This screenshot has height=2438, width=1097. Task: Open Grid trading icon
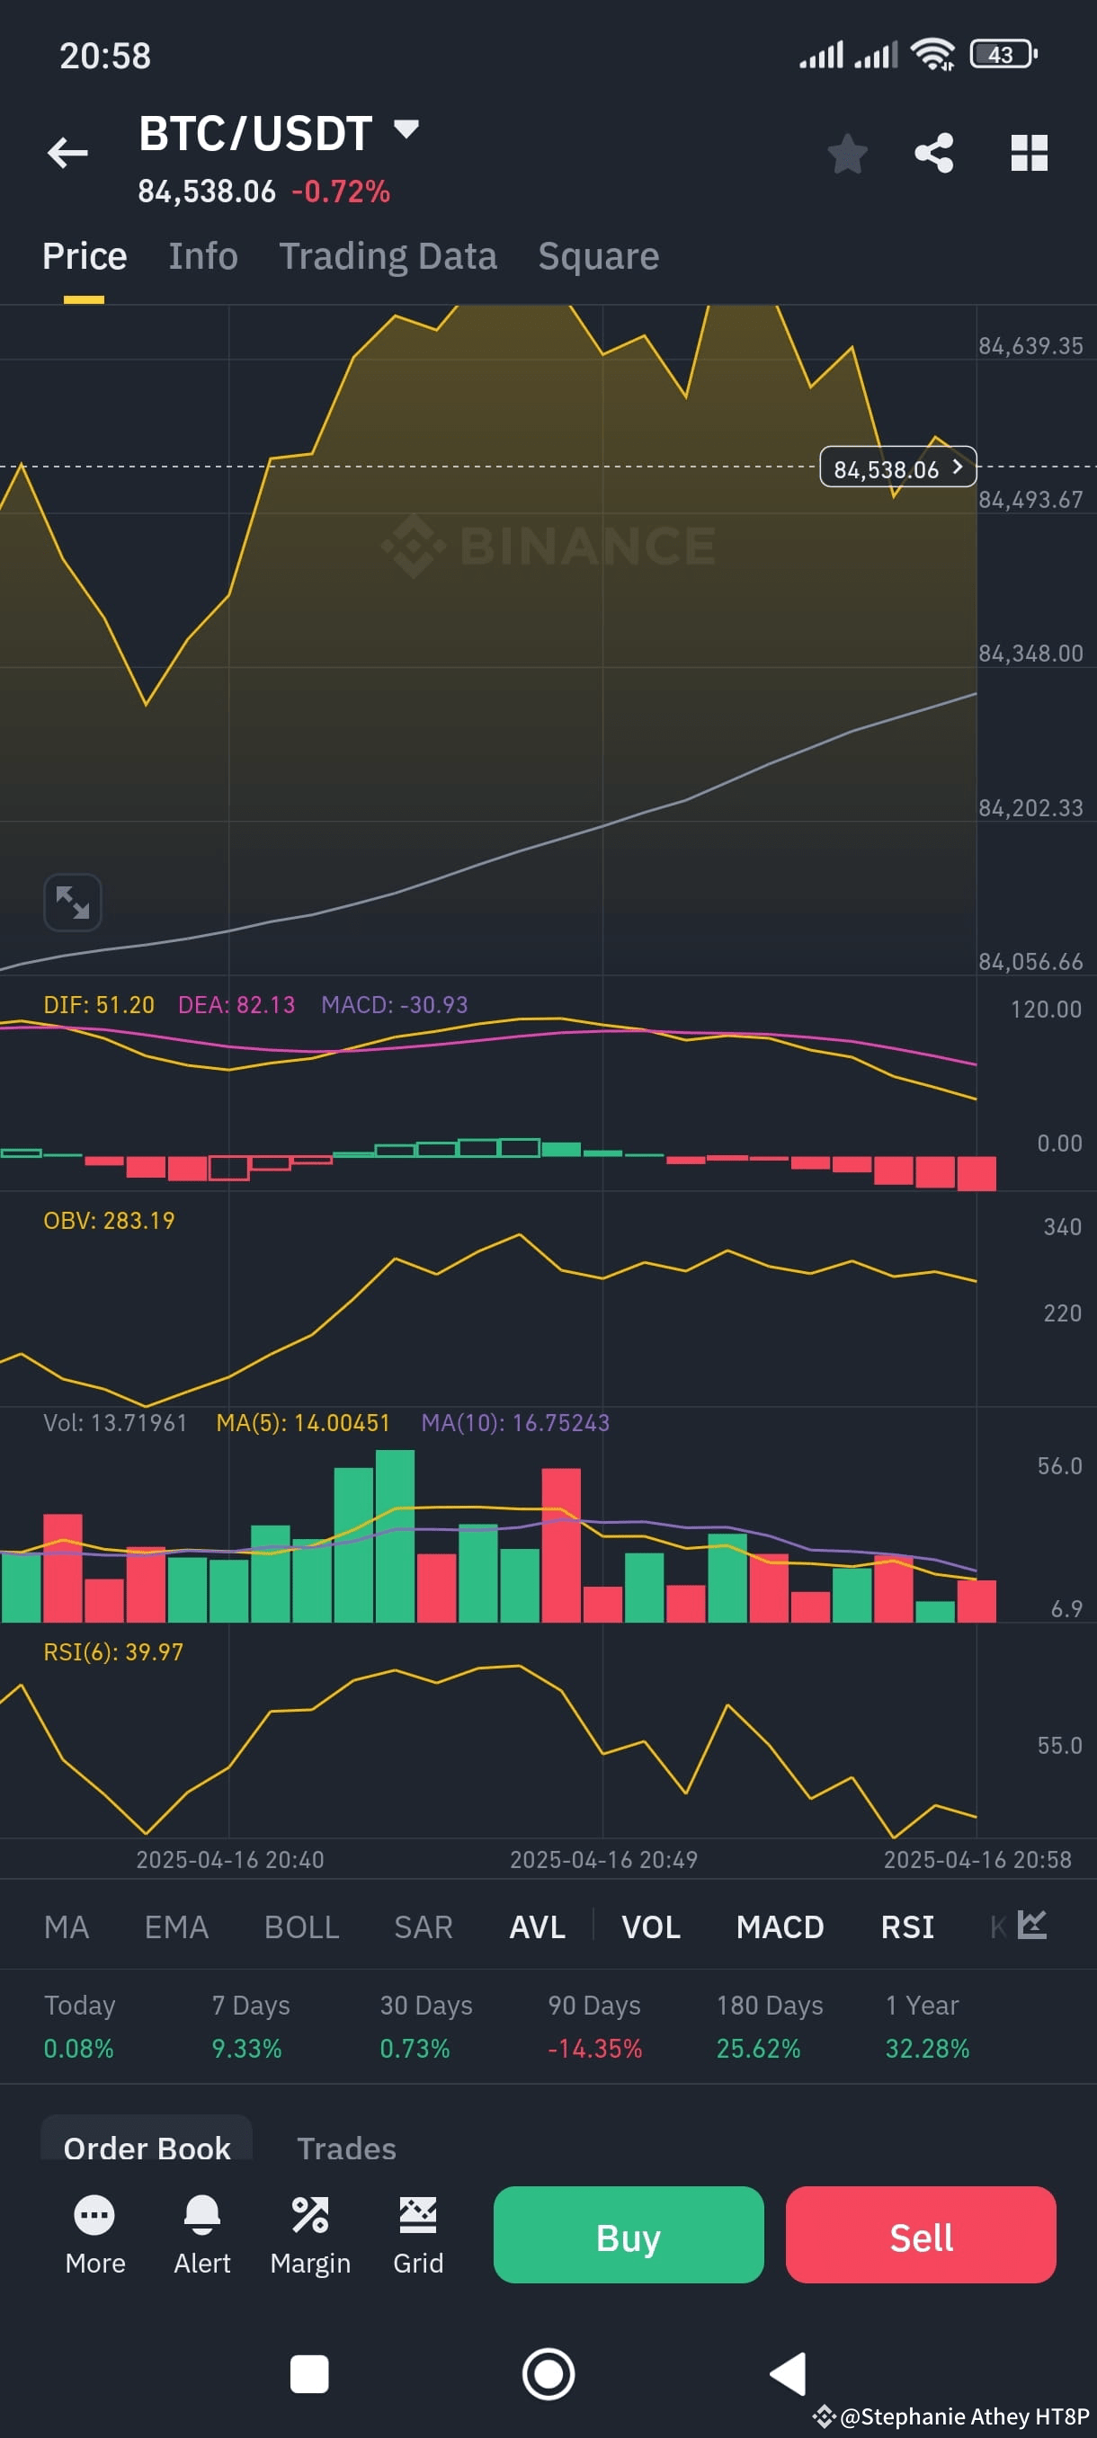[417, 2235]
